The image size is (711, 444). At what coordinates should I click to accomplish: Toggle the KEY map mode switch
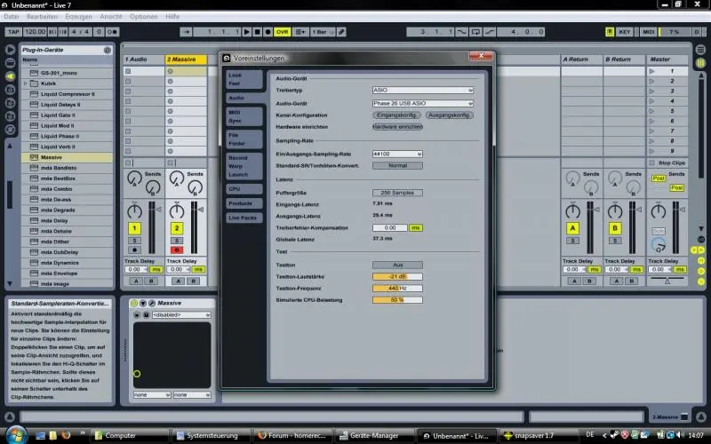coord(625,32)
